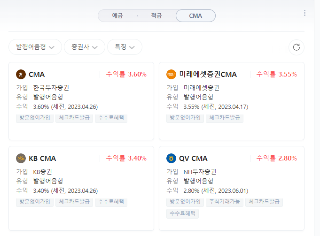Click 3.55% (세전, 2023.04.17) yield text
This screenshot has height=236, width=320.
click(x=216, y=107)
